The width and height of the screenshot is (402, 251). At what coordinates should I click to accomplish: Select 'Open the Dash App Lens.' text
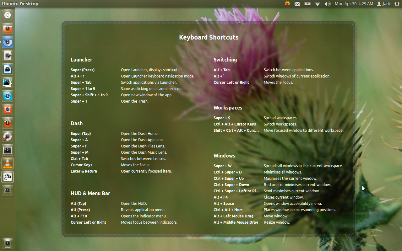coord(143,140)
